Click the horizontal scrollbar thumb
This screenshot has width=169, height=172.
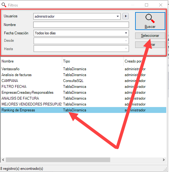[x=58, y=160]
